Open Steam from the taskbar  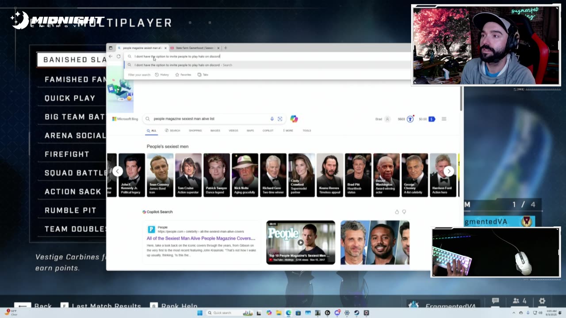click(356, 313)
